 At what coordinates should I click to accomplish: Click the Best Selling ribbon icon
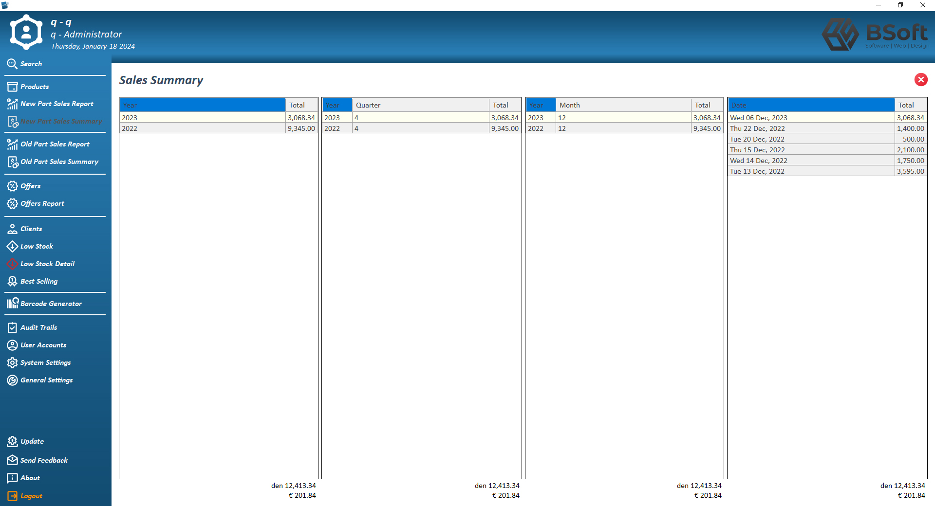12,281
